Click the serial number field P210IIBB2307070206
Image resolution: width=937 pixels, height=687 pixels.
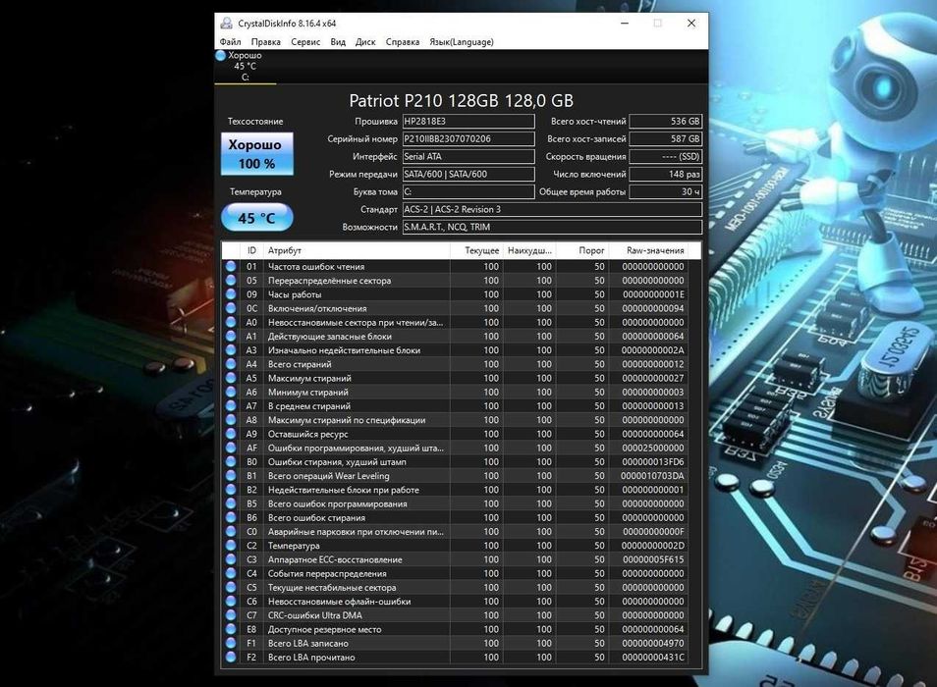[x=468, y=139]
